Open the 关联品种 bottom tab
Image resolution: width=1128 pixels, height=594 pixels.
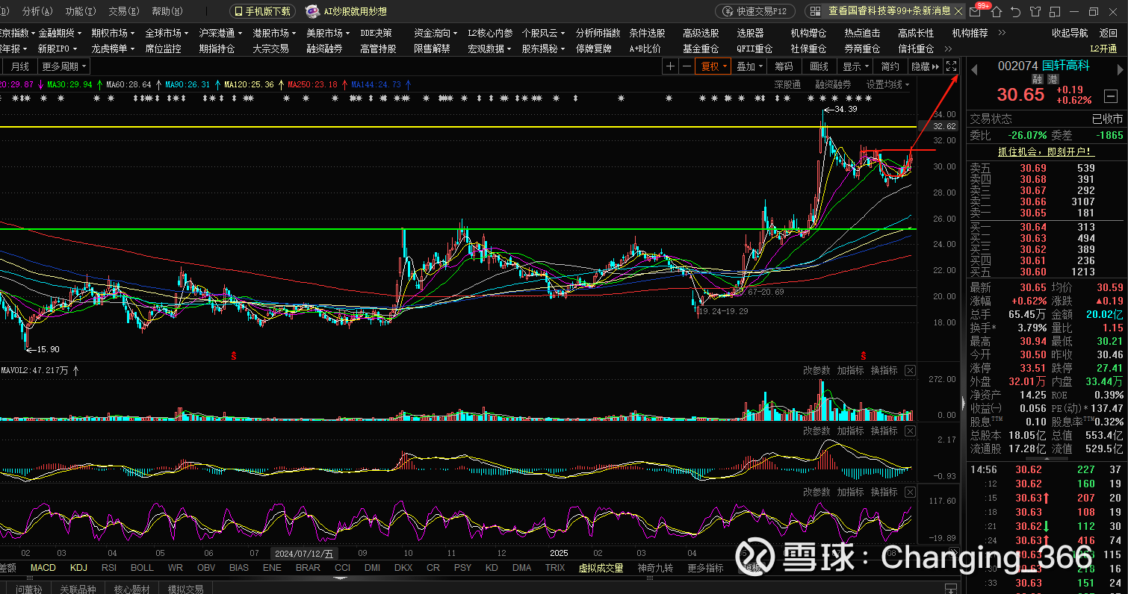pyautogui.click(x=78, y=589)
